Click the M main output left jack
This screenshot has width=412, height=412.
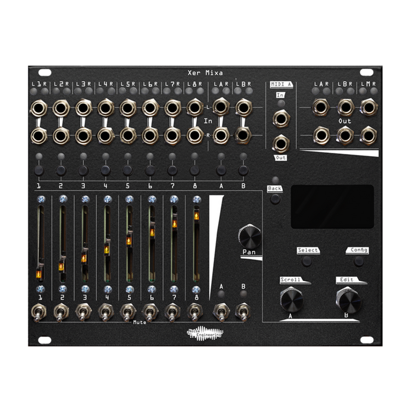369,107
